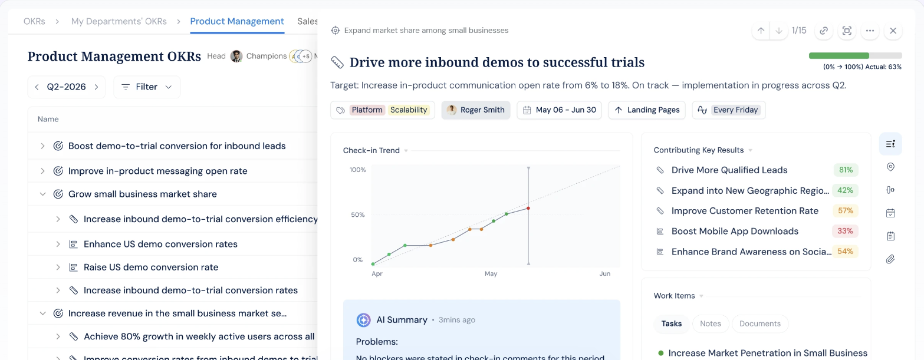Click the icon beside Drive More Qualified Leads
Viewport: 924px width, 360px height.
click(660, 170)
